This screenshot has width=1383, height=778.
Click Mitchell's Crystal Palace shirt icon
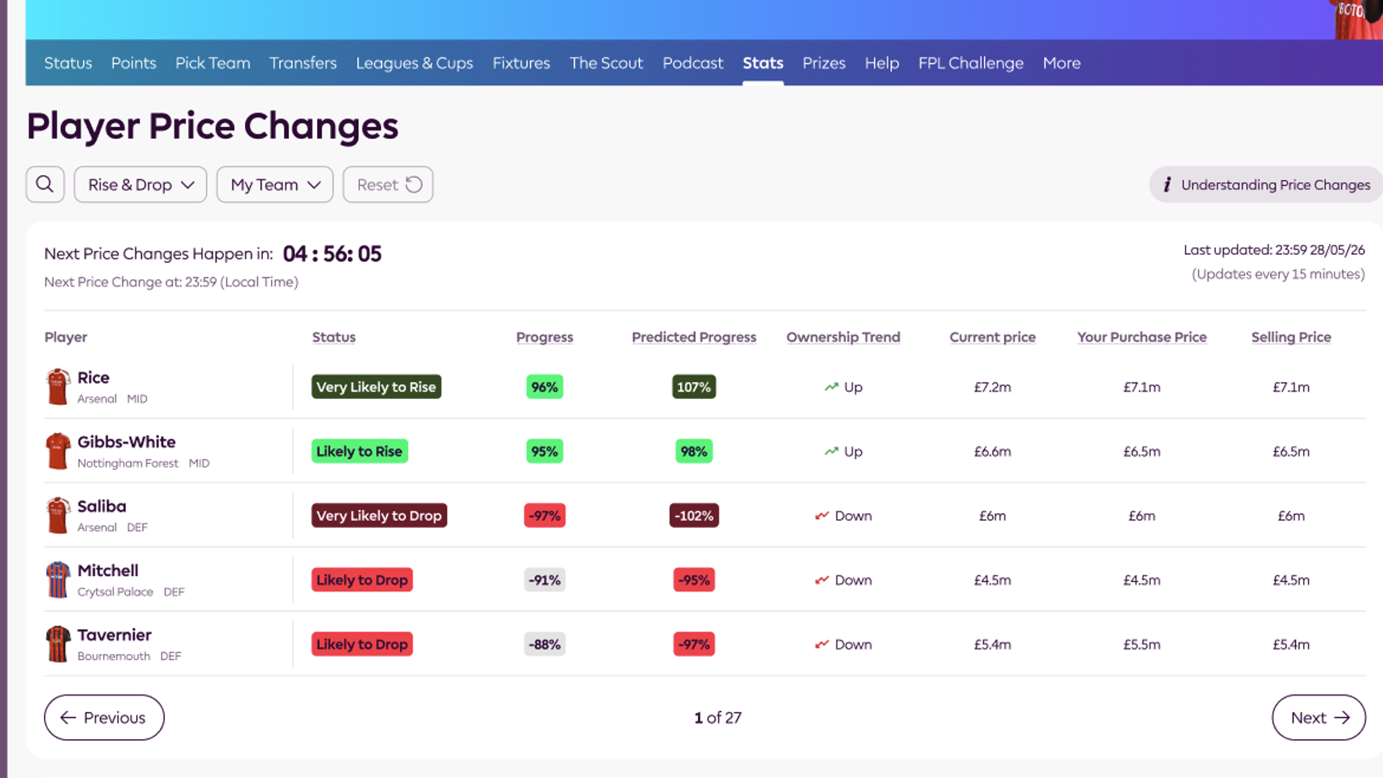point(58,580)
